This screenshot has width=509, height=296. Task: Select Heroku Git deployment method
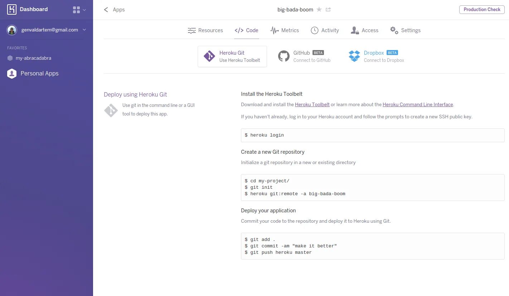(x=232, y=56)
